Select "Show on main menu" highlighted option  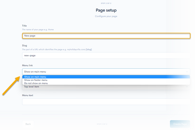(x=106, y=77)
